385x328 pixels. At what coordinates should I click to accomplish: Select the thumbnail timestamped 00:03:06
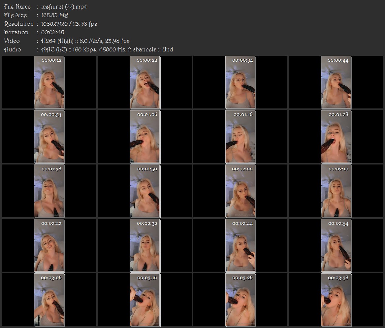click(49, 300)
